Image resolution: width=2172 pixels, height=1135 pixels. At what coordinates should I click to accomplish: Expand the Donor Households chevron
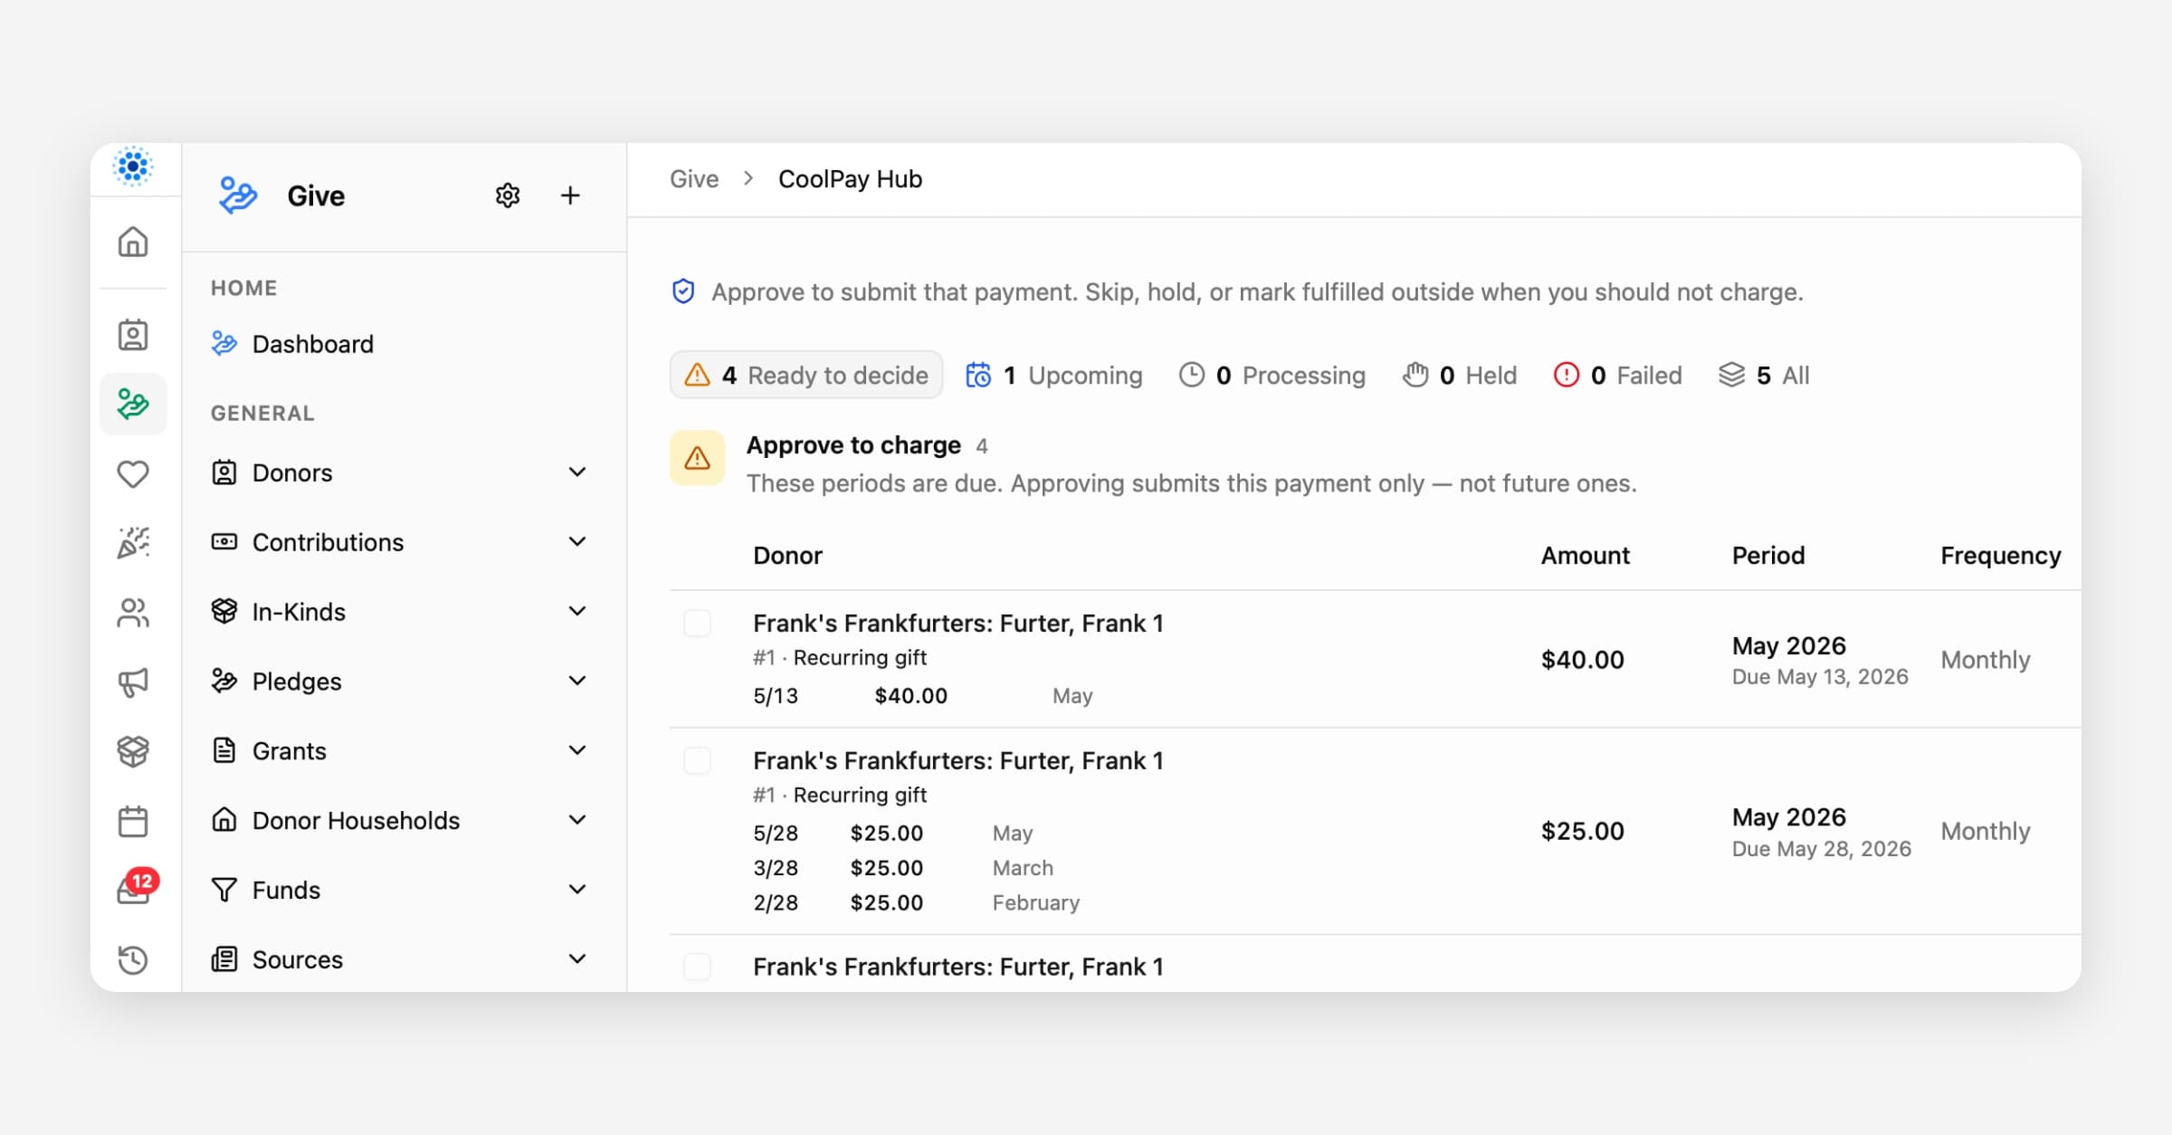tap(577, 820)
